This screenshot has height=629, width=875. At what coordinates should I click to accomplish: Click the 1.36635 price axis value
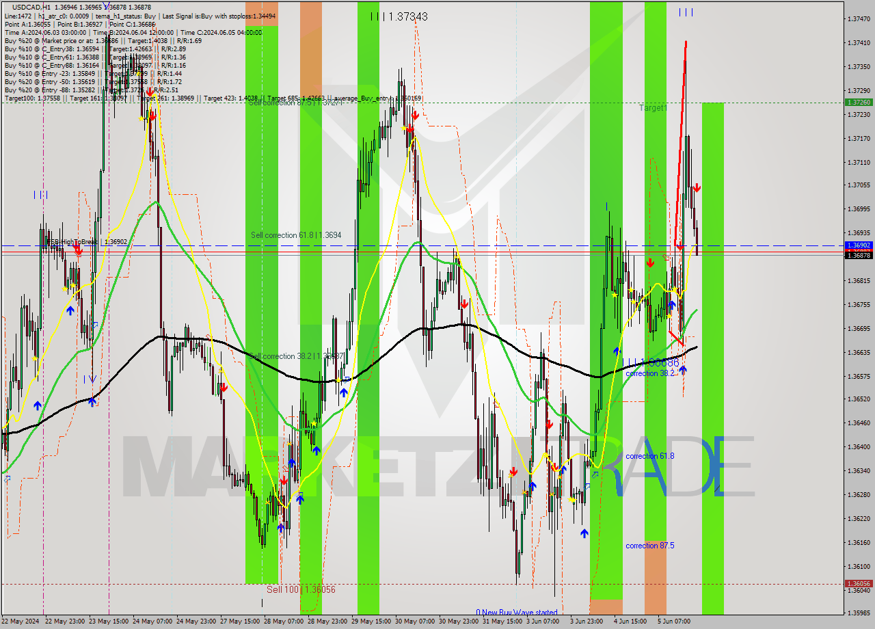tap(859, 352)
